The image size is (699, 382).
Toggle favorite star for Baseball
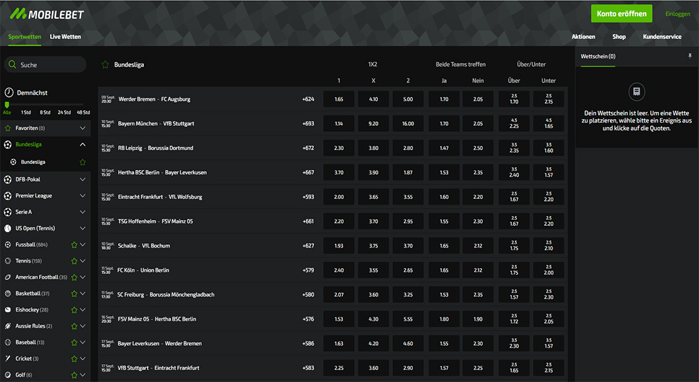point(75,342)
